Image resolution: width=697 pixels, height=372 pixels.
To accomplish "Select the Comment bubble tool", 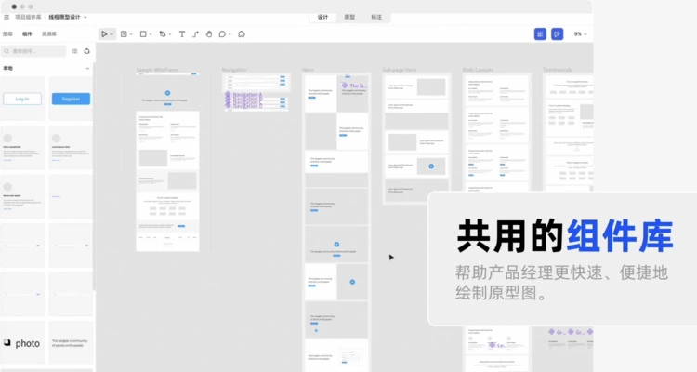I will click(x=242, y=34).
